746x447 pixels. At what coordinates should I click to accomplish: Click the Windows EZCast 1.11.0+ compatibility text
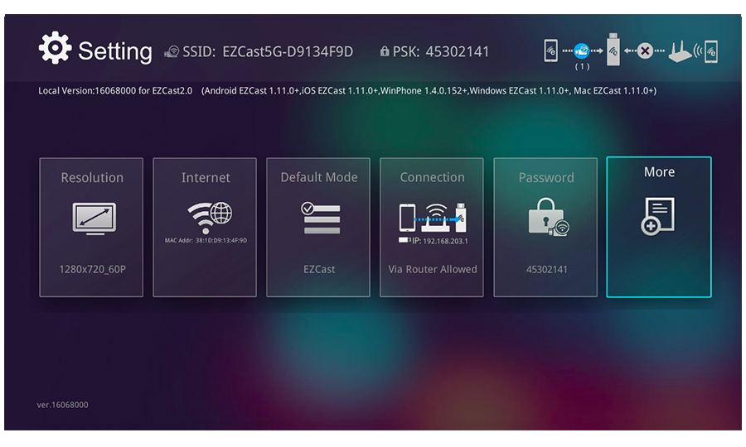519,91
